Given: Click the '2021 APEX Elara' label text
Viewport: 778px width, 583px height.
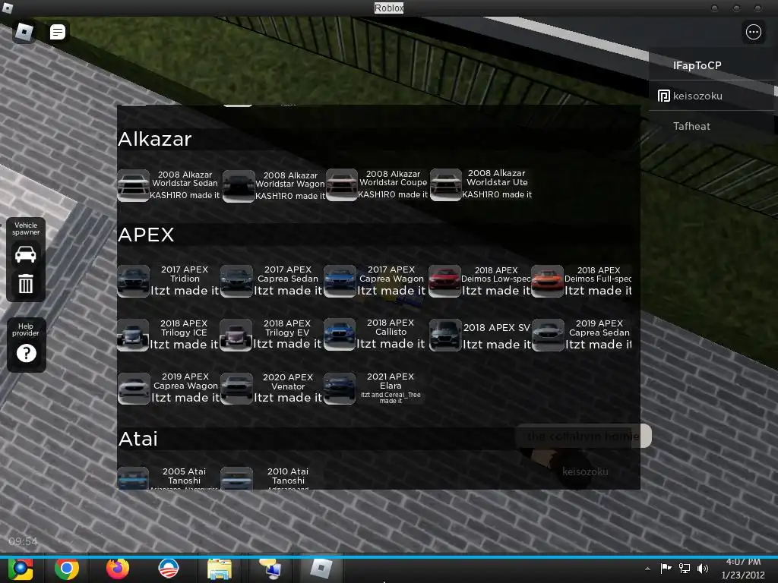Looking at the screenshot, I should 391,381.
